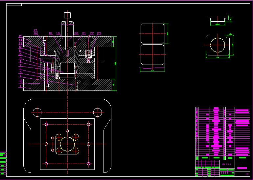The height and width of the screenshot is (180, 253).
Task: Click the central yellow circle in the die plan view
Action: [x=67, y=144]
